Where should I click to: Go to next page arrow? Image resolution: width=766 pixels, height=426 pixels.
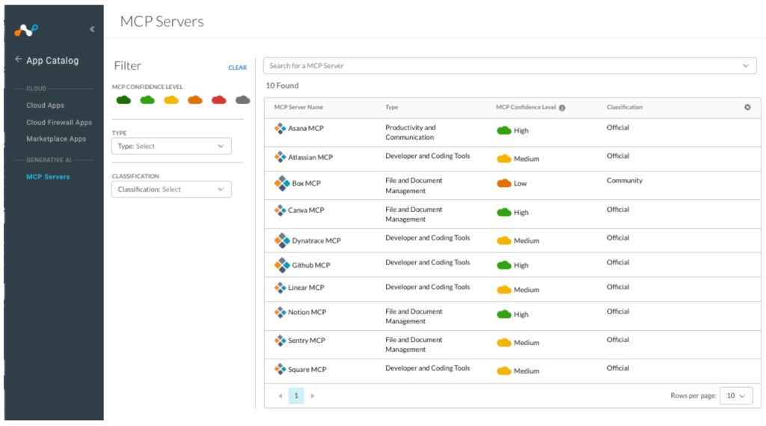coord(313,395)
